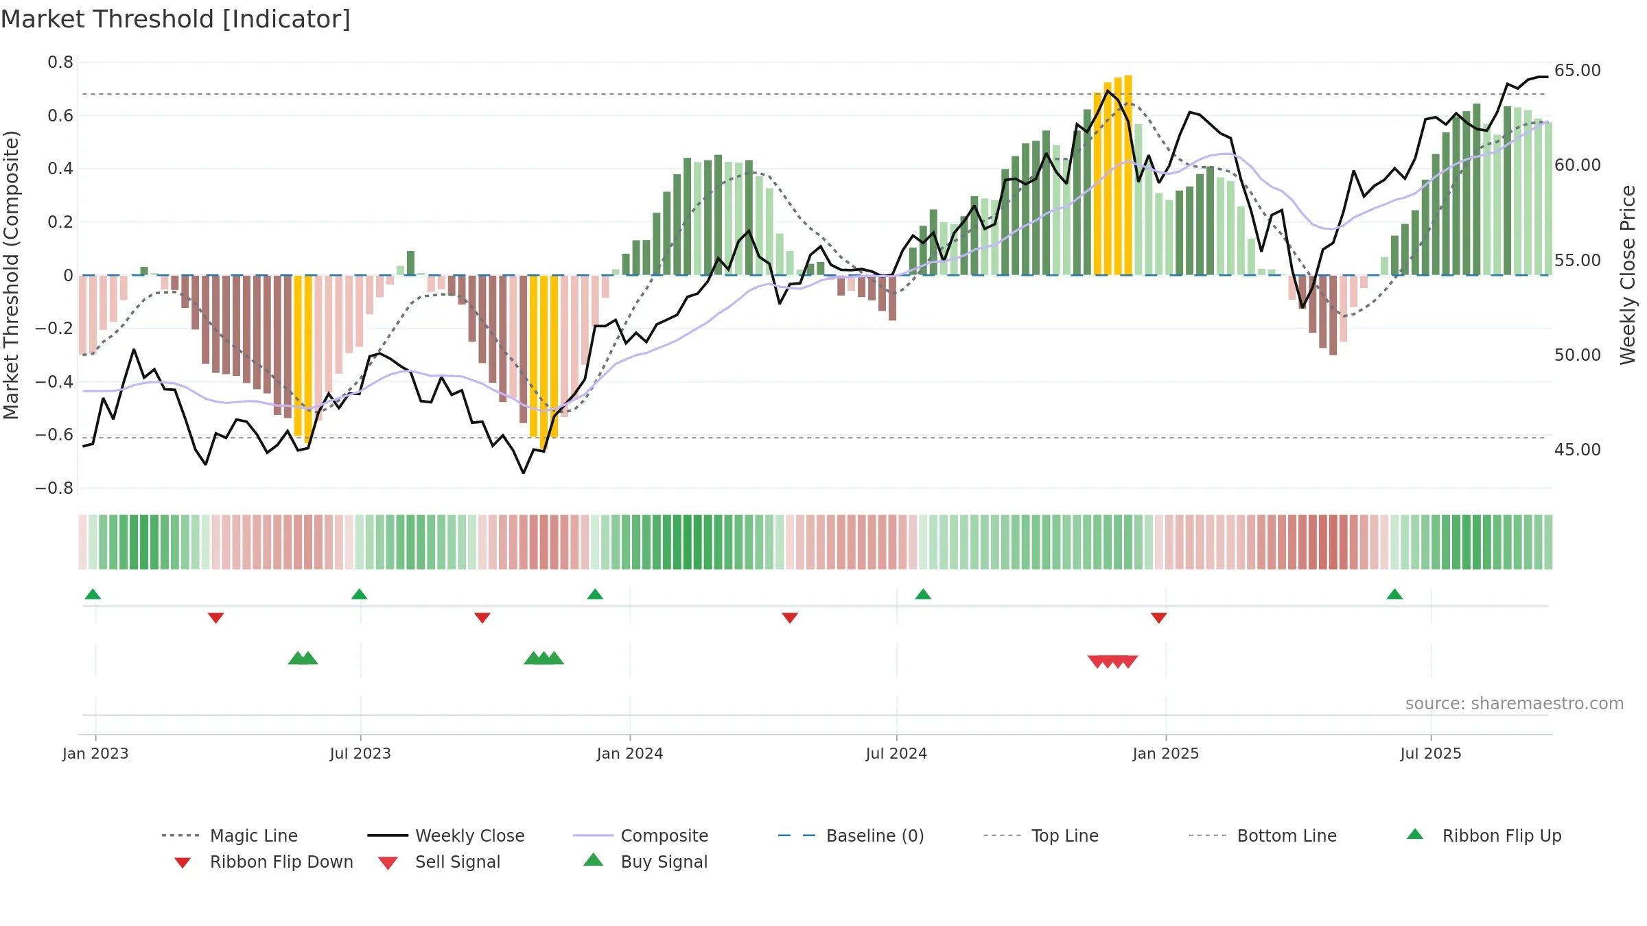Toggle the Weekly Close legend entry
This screenshot has height=926, width=1647.
point(446,835)
